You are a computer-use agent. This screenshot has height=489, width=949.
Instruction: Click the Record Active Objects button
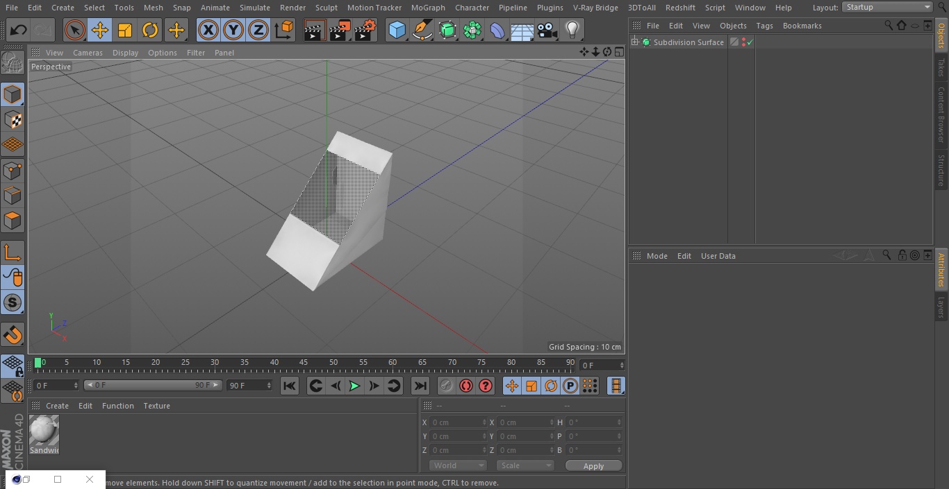click(x=446, y=386)
